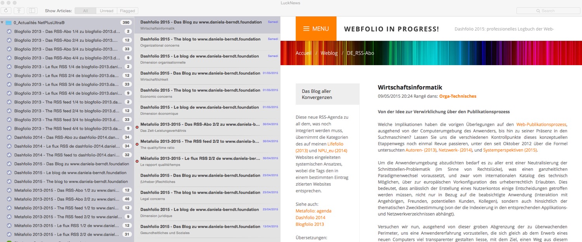Open the Orga-Technisches category link
This screenshot has width=582, height=242.
pyautogui.click(x=458, y=96)
